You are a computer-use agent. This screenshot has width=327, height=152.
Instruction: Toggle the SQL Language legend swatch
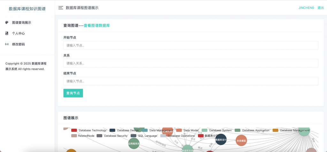[x=133, y=136]
